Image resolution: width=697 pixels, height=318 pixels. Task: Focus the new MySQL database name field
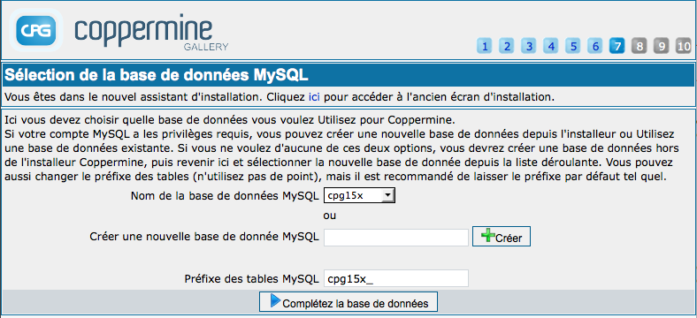[x=396, y=238]
